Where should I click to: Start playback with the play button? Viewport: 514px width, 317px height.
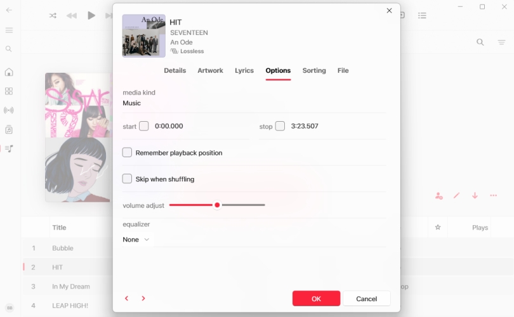tap(91, 15)
